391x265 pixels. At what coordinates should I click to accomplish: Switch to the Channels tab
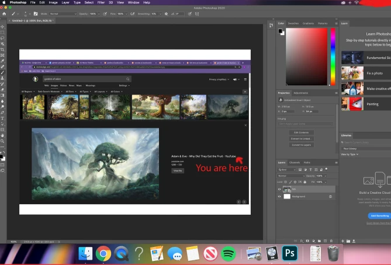pyautogui.click(x=295, y=163)
